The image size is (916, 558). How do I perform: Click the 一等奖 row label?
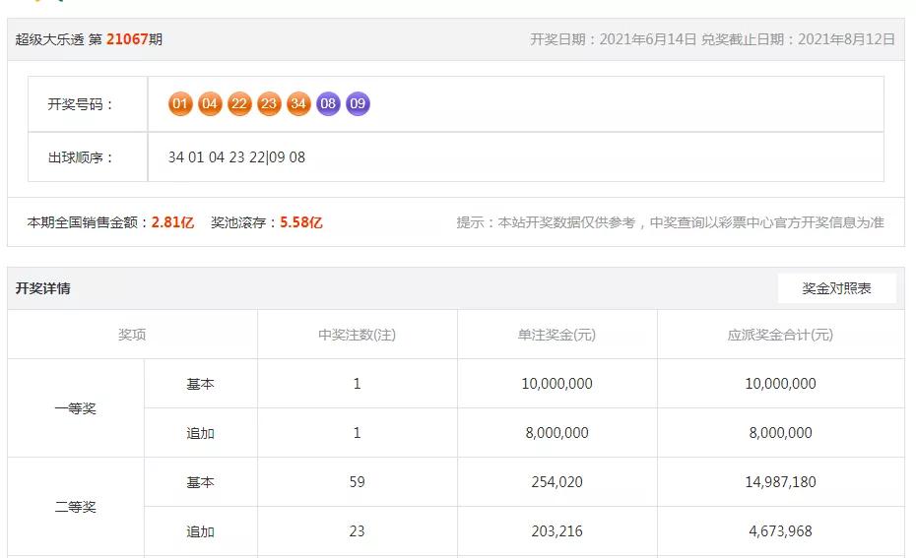click(x=76, y=408)
